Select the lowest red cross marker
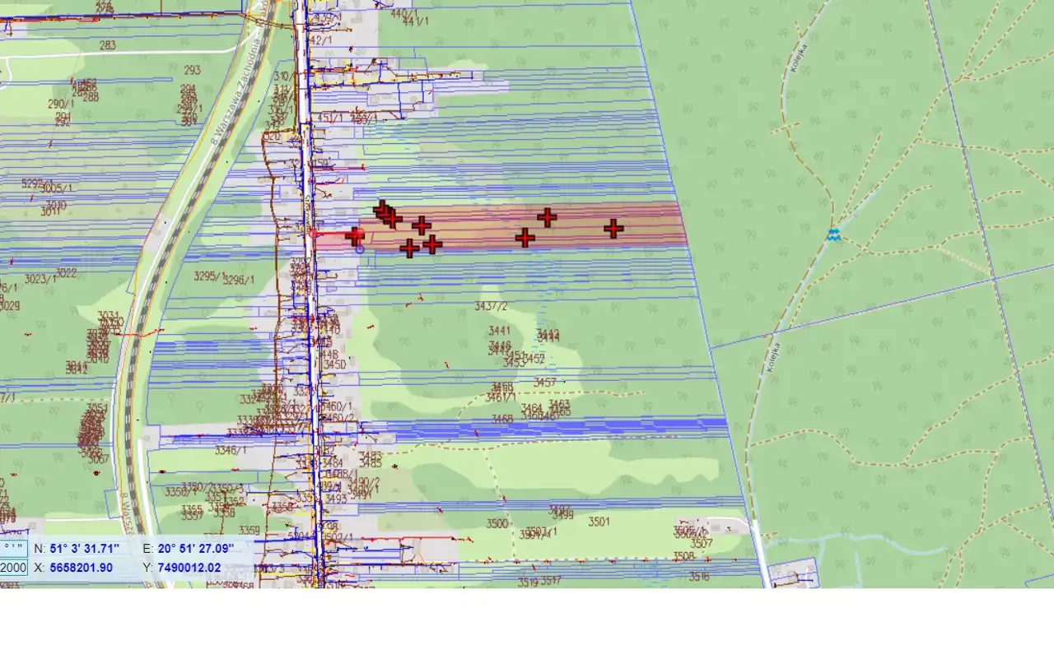Screen dimensions: 1054x645 click(409, 248)
